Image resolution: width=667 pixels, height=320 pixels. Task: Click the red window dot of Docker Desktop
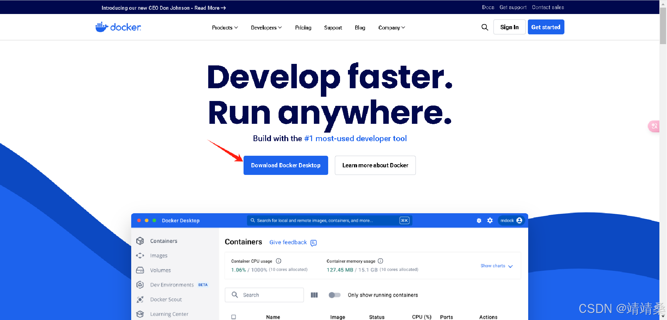(x=139, y=221)
